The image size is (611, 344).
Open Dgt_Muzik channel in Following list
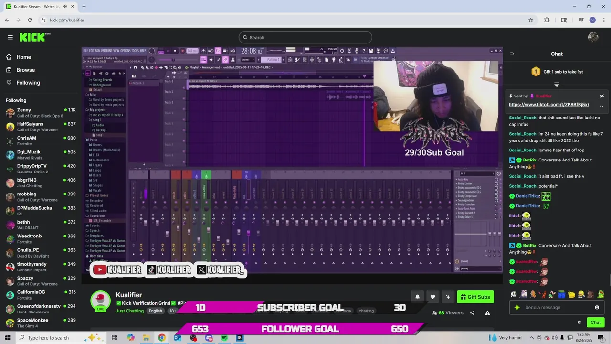41,155
